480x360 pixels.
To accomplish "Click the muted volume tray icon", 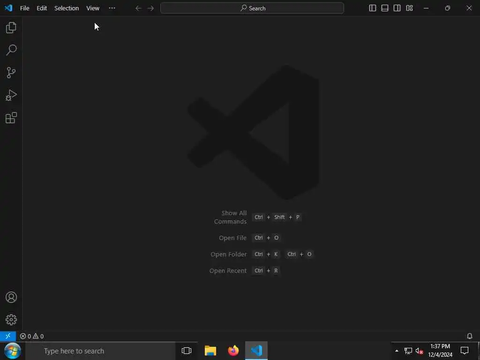I will (x=419, y=351).
